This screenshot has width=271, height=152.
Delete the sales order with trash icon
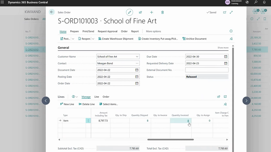click(x=163, y=12)
